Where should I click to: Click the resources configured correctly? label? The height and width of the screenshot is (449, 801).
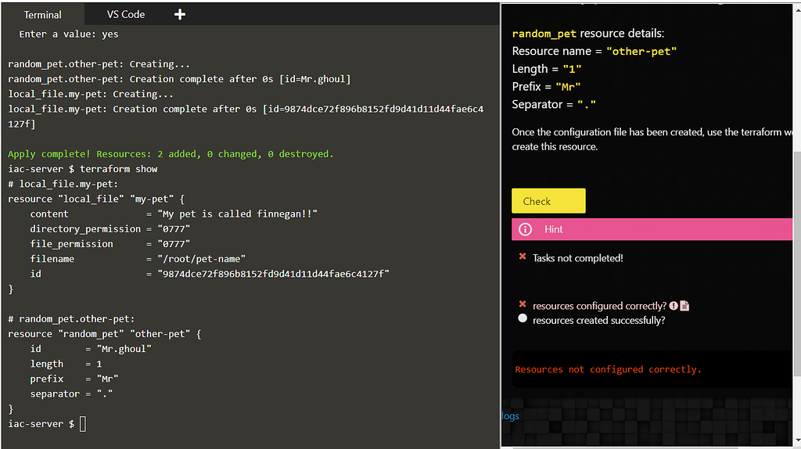tap(599, 306)
